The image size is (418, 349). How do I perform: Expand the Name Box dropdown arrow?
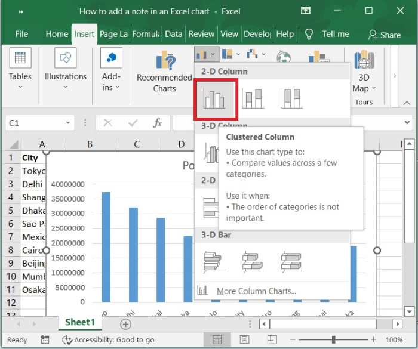(69, 123)
